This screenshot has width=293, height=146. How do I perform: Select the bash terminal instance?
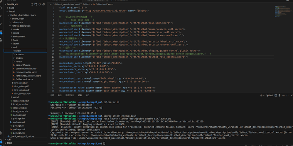[269, 95]
